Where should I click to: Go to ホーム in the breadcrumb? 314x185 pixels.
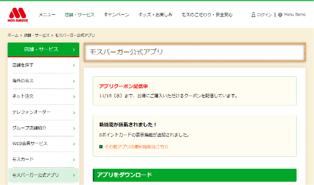13,35
